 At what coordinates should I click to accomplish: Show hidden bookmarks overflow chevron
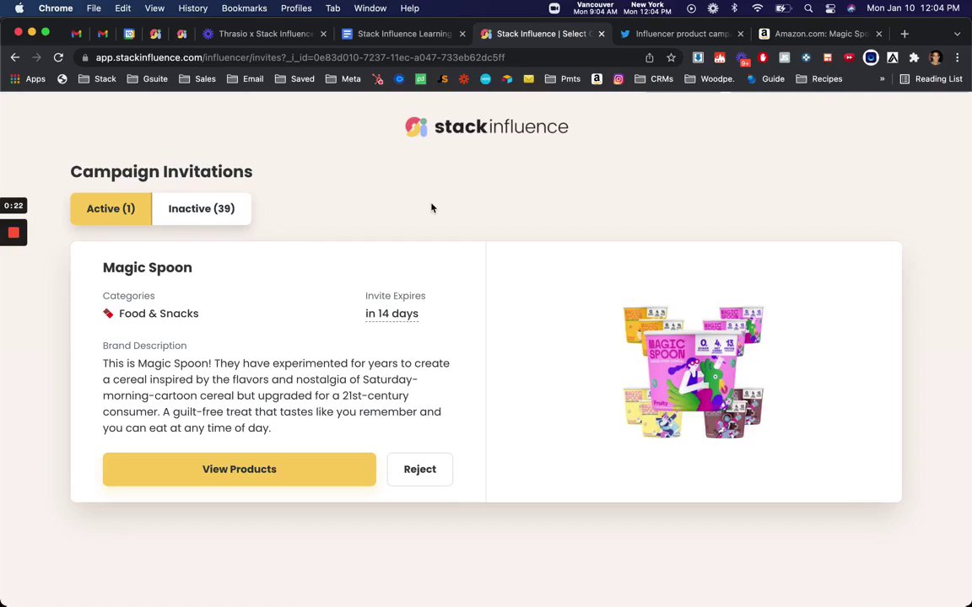tap(882, 79)
